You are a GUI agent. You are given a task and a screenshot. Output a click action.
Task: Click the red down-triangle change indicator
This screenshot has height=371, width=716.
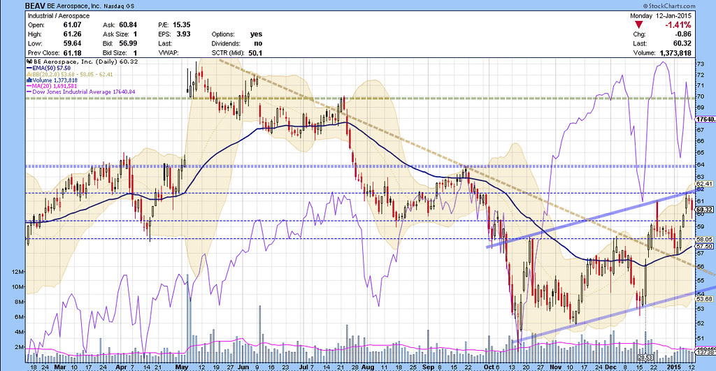coord(639,24)
